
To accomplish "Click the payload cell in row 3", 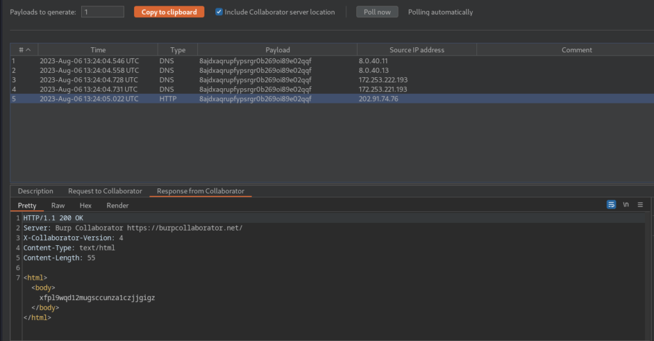I will (x=255, y=80).
